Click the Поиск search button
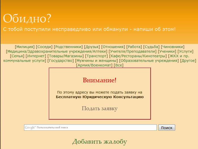198x149 pixels. tap(167, 128)
